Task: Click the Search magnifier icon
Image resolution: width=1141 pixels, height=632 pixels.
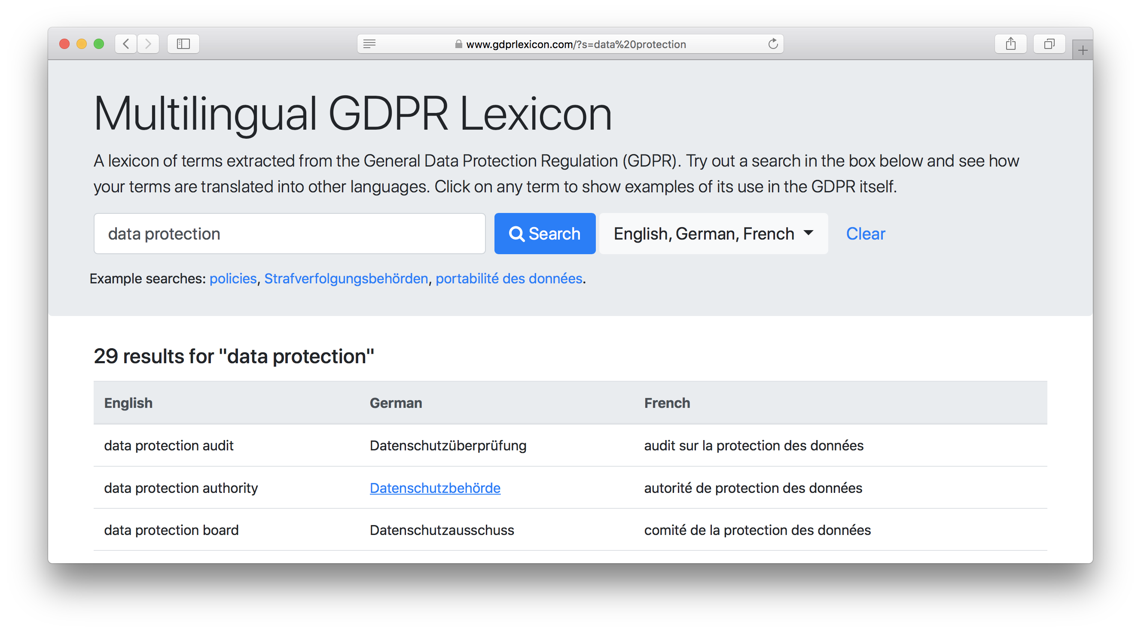Action: (x=514, y=234)
